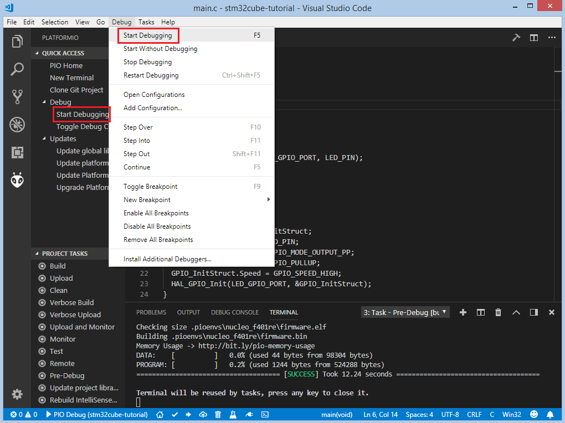This screenshot has height=423, width=565.
Task: Maximize the panel with the chevron icon
Action: click(x=516, y=312)
